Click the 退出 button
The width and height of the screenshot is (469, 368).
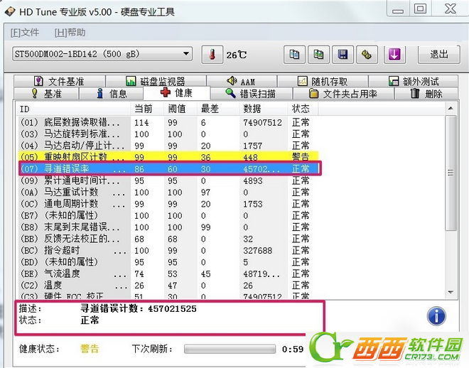(438, 55)
